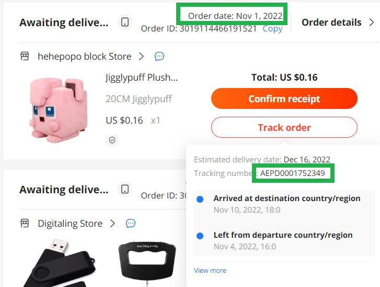Viewport: 380px width, 287px height.
Task: Expand hehepopo block Store chevron
Action: pos(141,56)
